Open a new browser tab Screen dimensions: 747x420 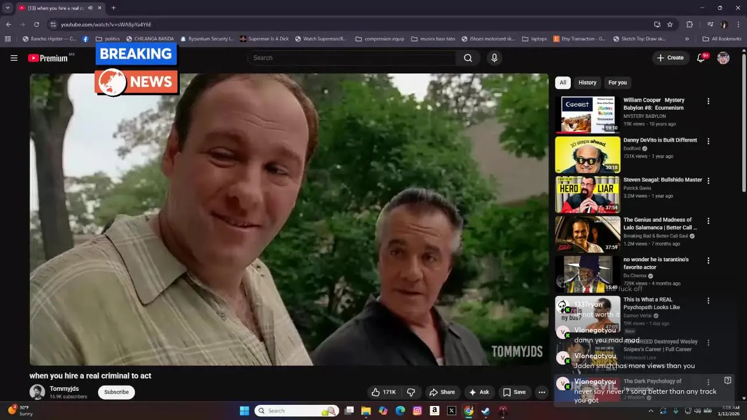pos(113,8)
